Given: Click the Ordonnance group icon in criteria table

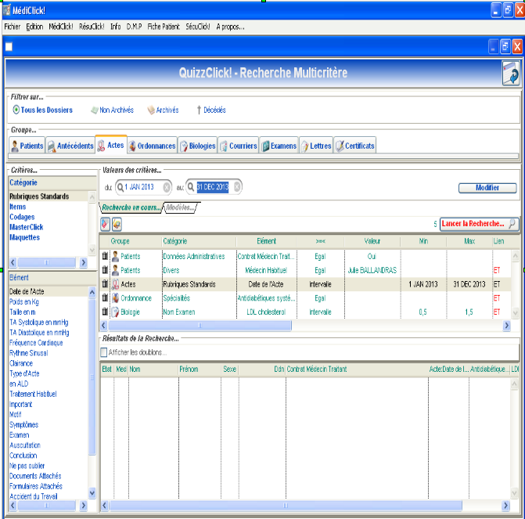Looking at the screenshot, I should [115, 298].
